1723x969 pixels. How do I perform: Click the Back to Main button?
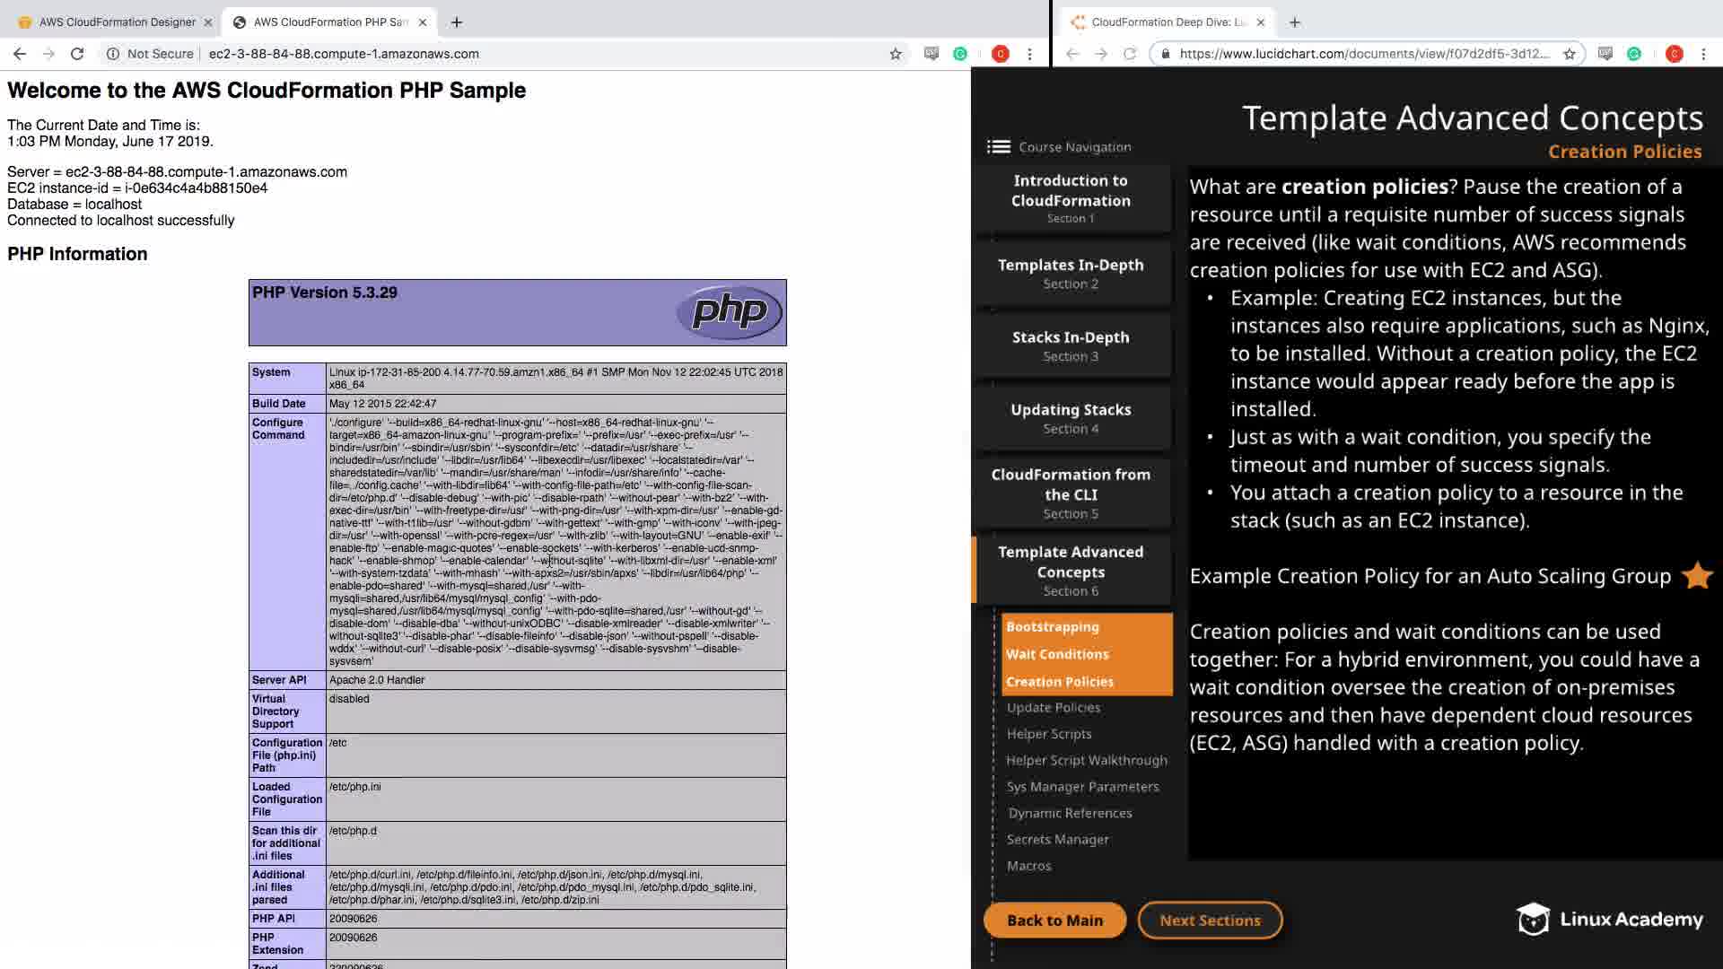click(x=1054, y=921)
